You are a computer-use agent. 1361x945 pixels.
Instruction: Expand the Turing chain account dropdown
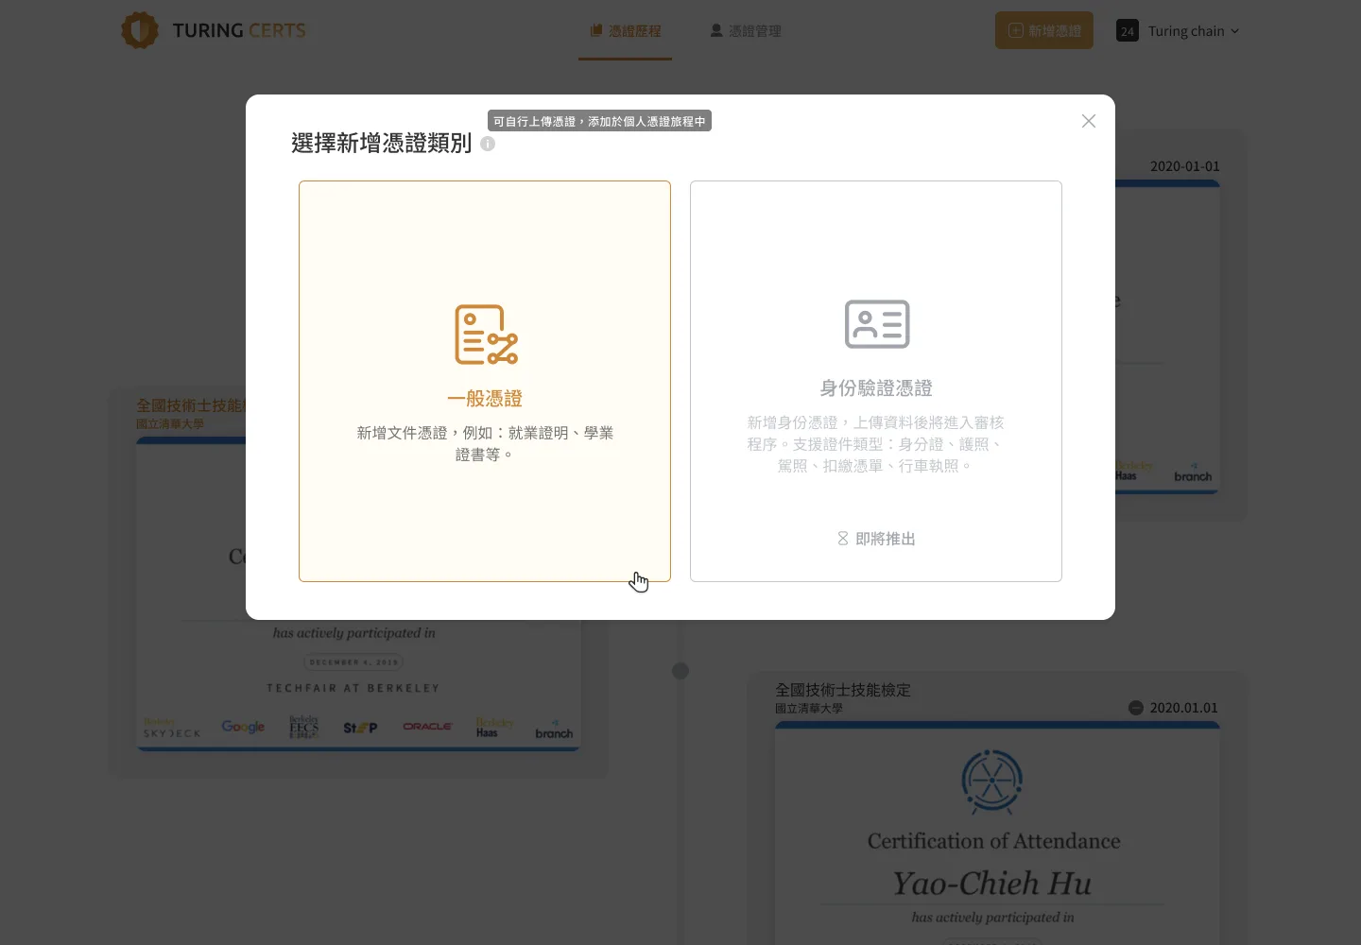pyautogui.click(x=1193, y=31)
